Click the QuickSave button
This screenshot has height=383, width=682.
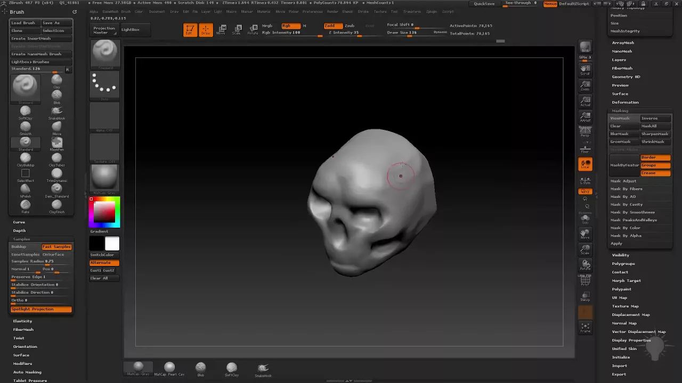484,4
